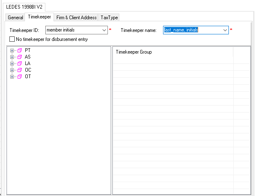Click the magenta cube icon beside OC
This screenshot has height=196, width=255.
[20, 70]
